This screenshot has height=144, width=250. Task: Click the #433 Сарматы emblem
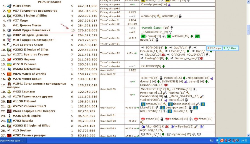pos(9,92)
